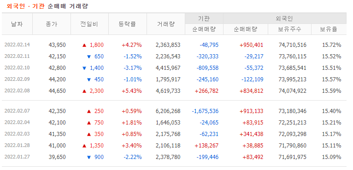This screenshot has width=353, height=170.
Task: Click foreign net volume +913,133
Action: pos(252,111)
